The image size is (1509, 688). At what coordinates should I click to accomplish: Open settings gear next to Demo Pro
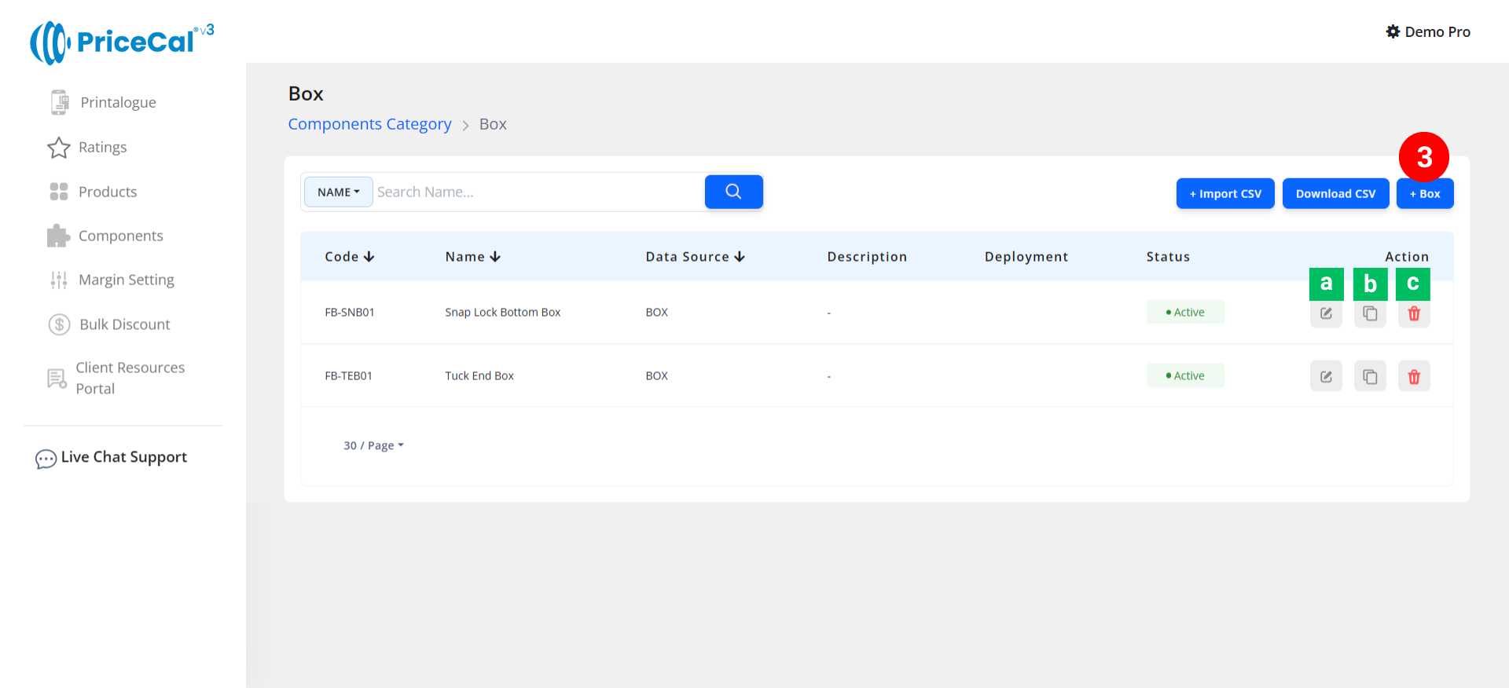pyautogui.click(x=1393, y=31)
